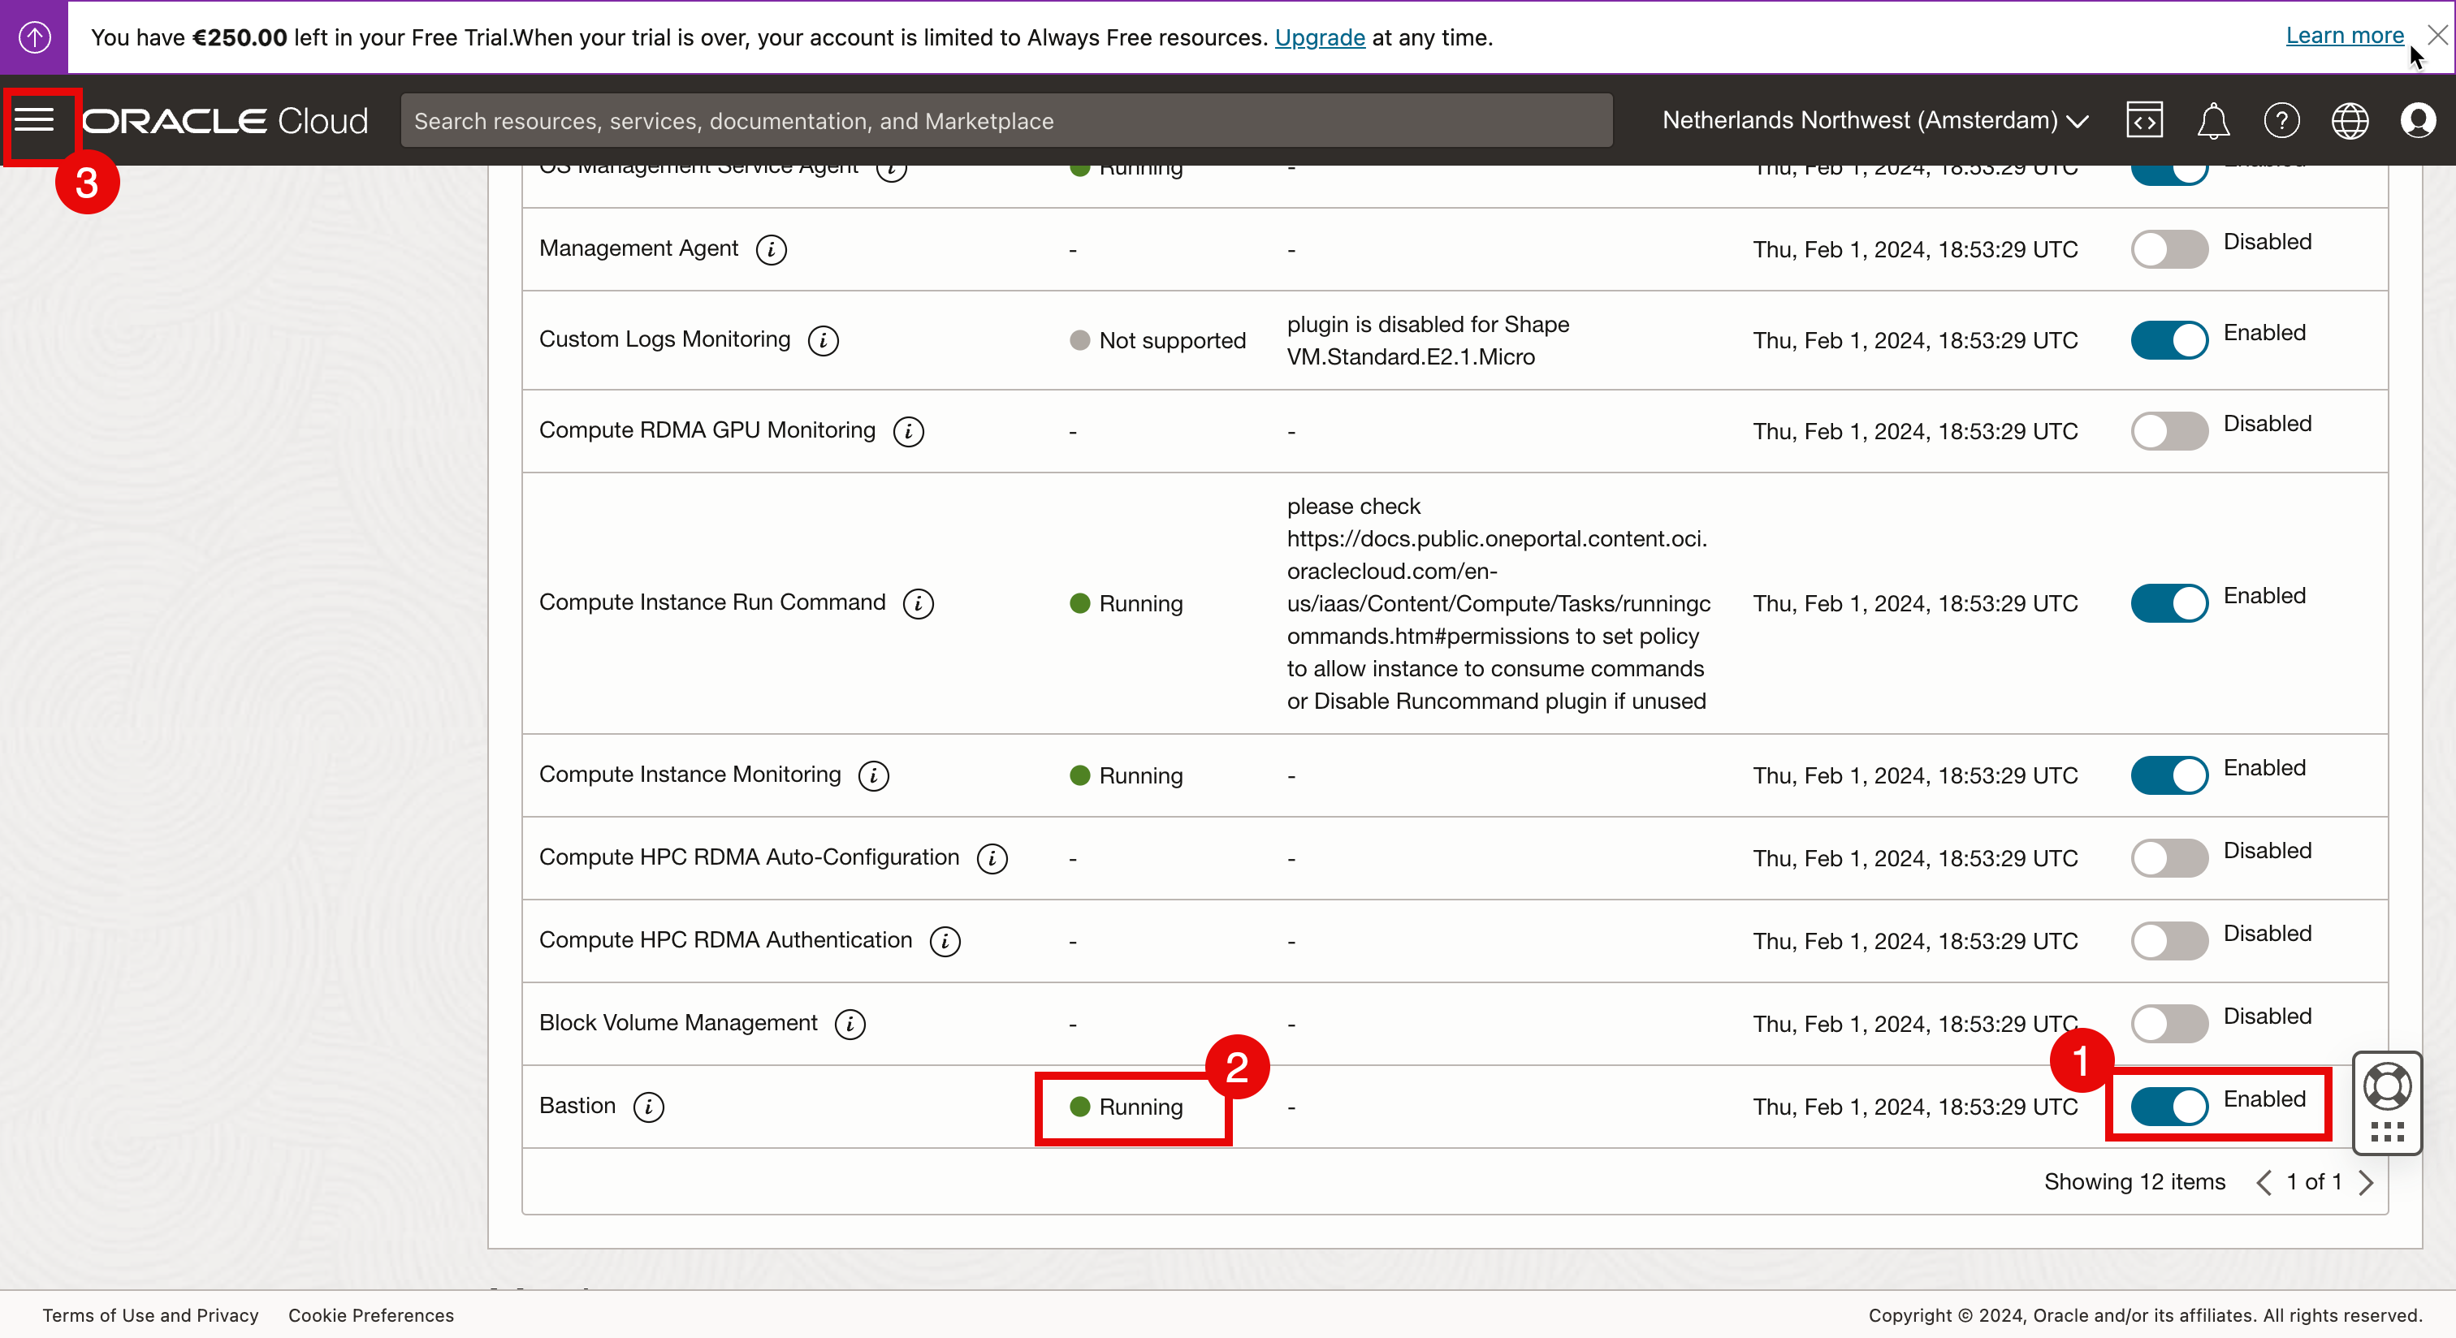Show info for Management Agent plugin

tap(771, 250)
